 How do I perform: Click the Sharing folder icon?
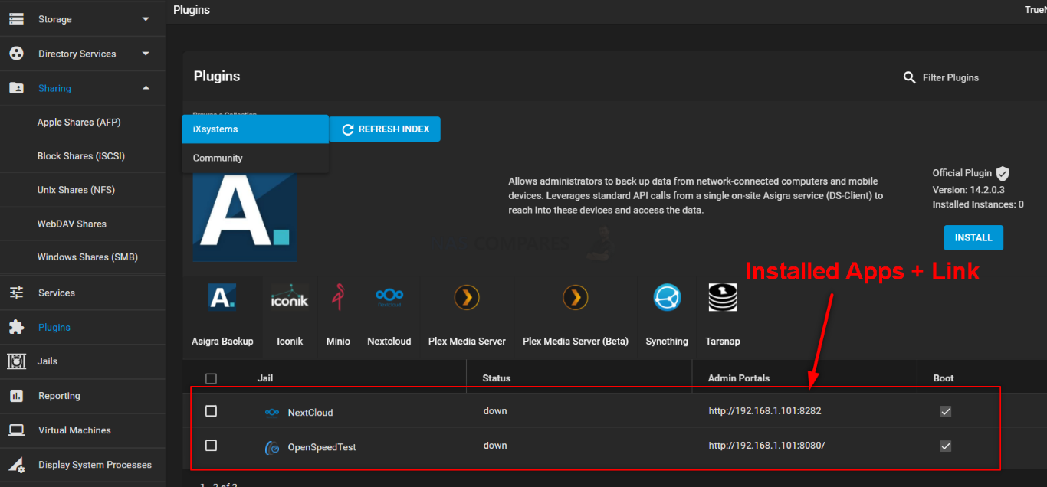[x=16, y=88]
